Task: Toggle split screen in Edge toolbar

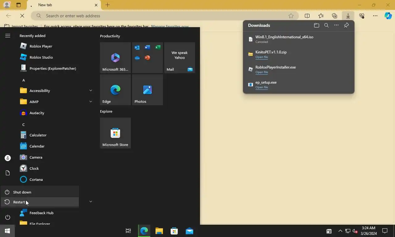Action: click(307, 16)
